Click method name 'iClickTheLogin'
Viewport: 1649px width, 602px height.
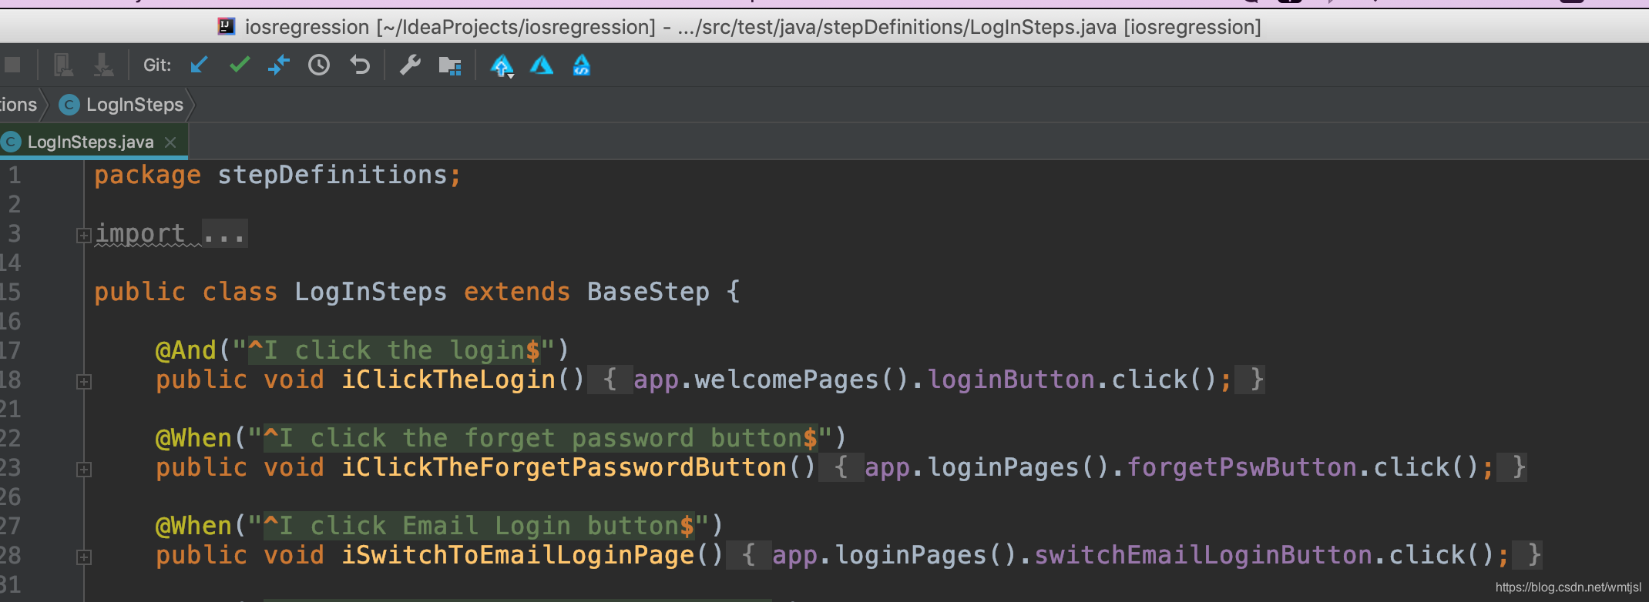coord(448,380)
